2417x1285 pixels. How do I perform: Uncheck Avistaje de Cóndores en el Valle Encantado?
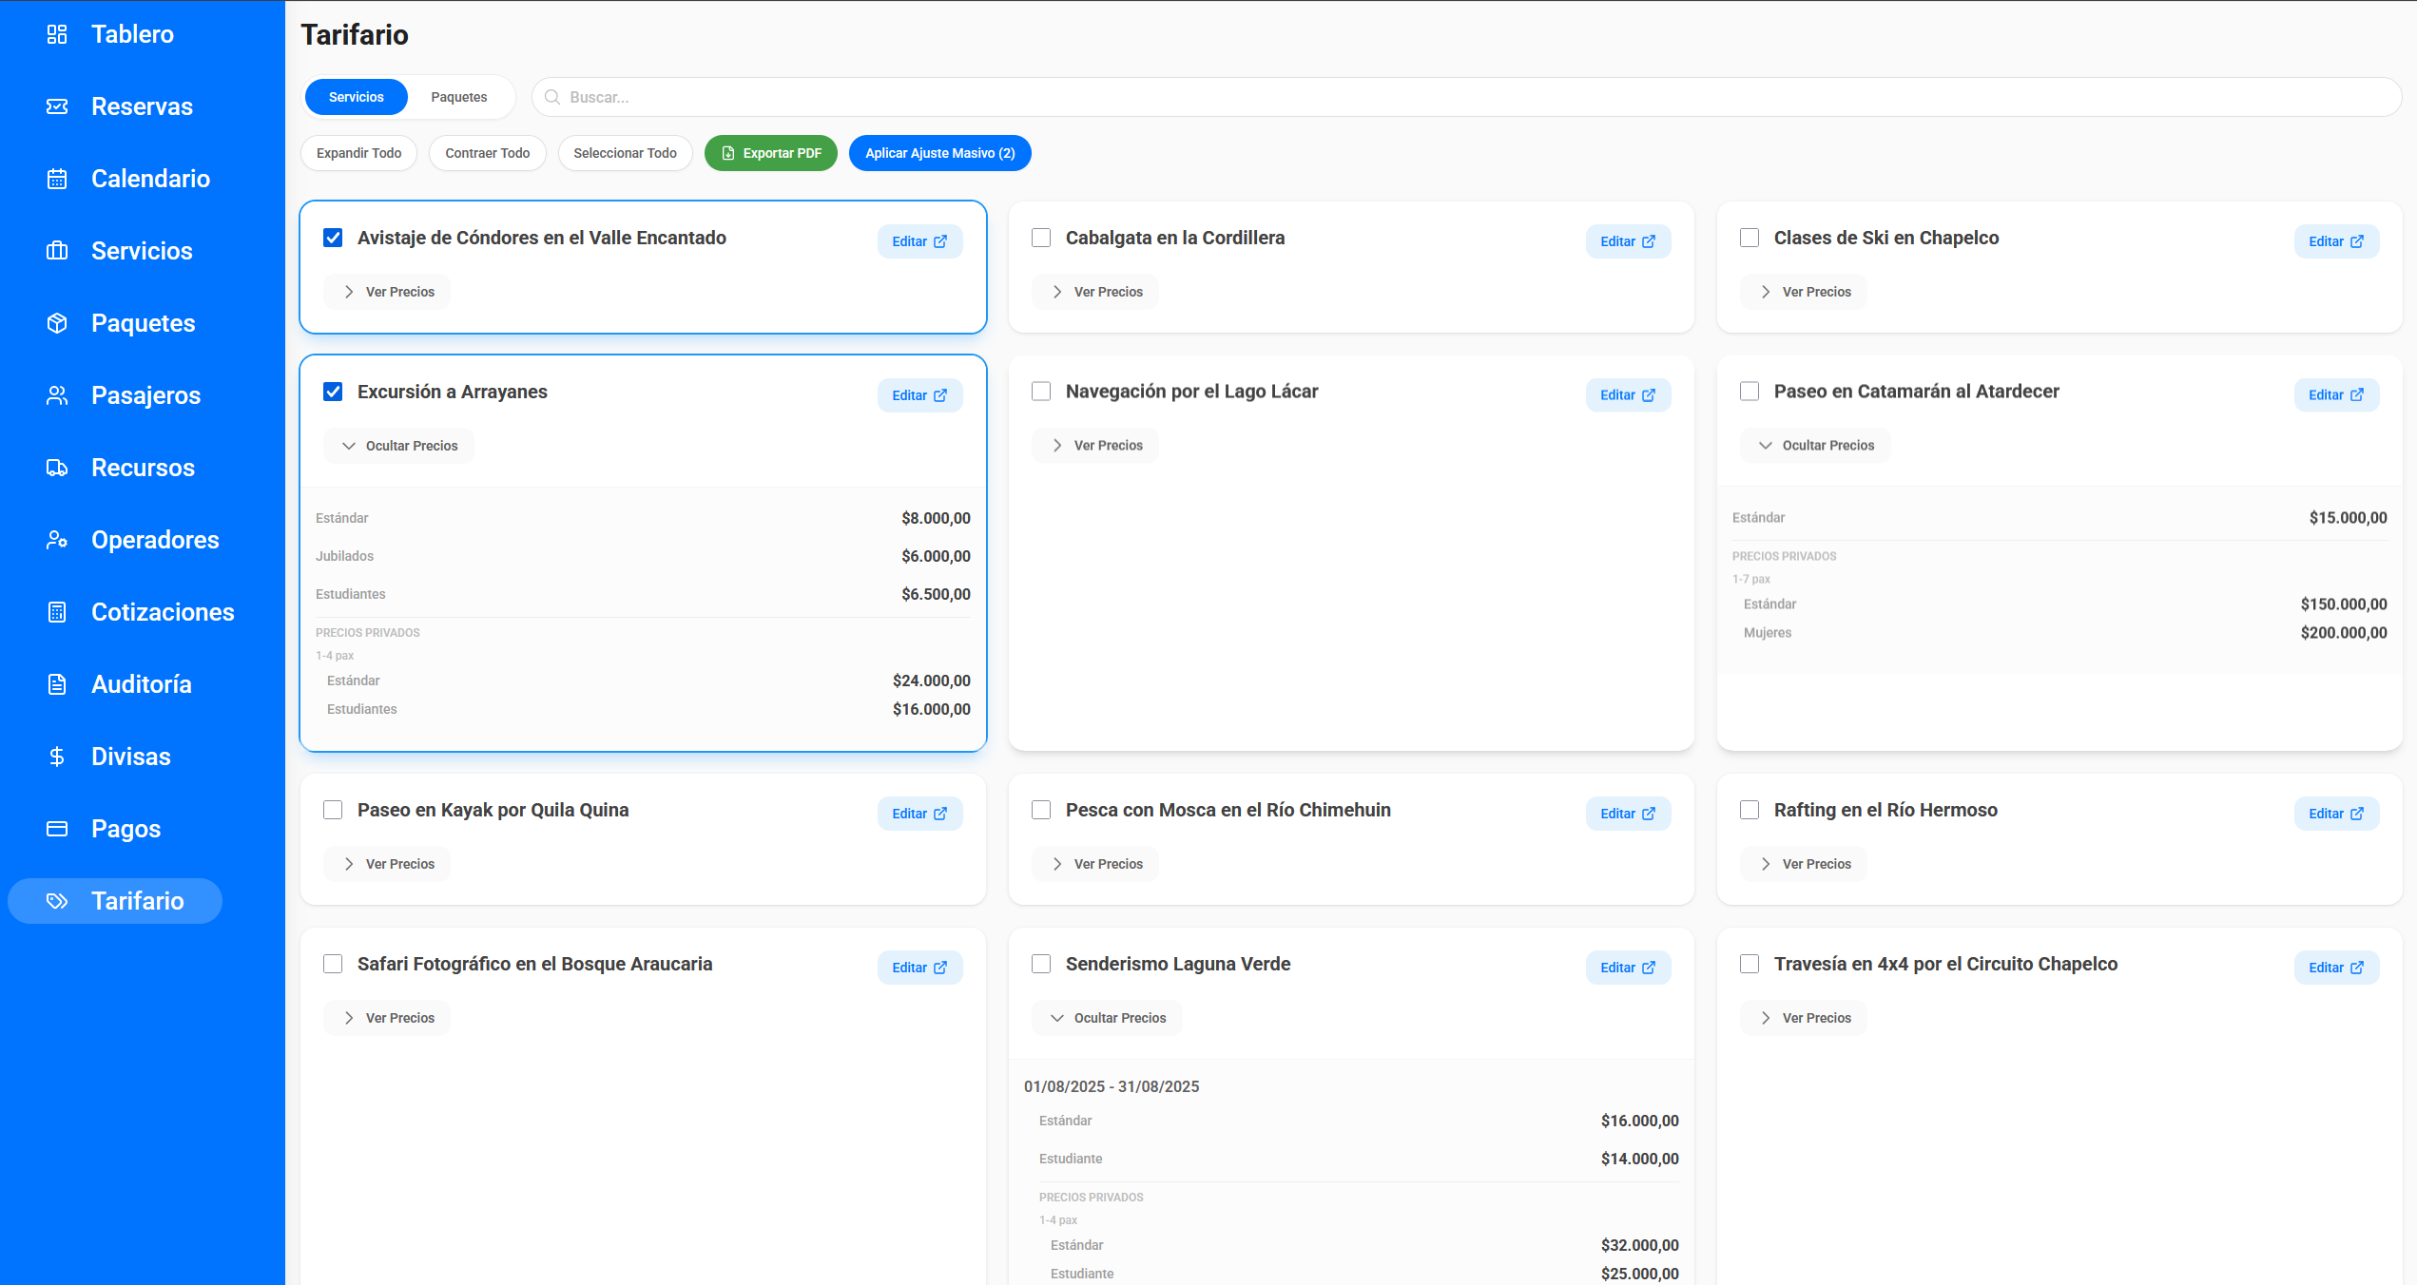click(333, 238)
